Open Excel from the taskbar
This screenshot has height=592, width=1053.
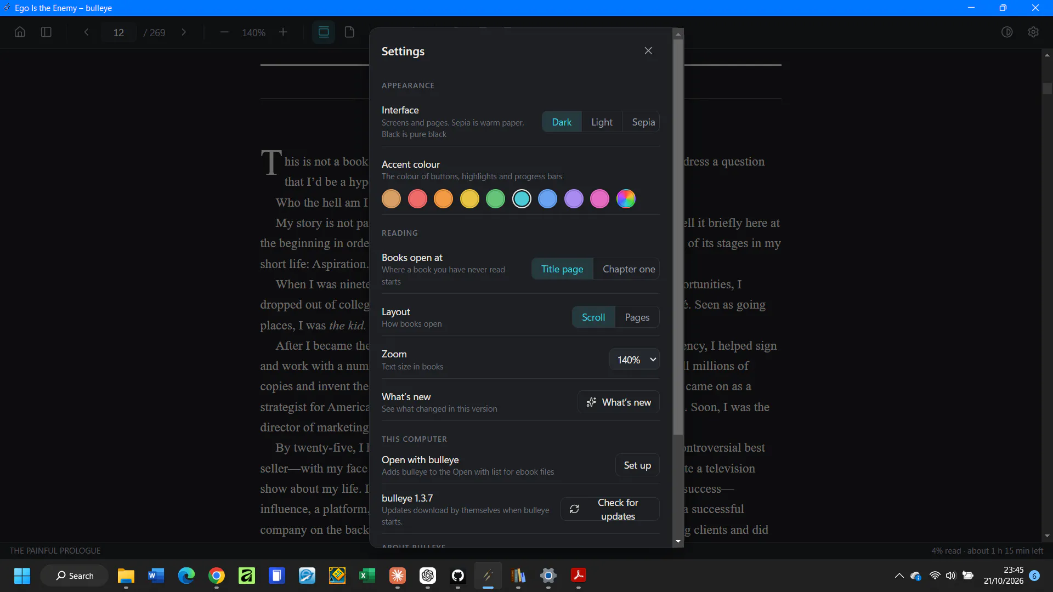[x=367, y=576]
